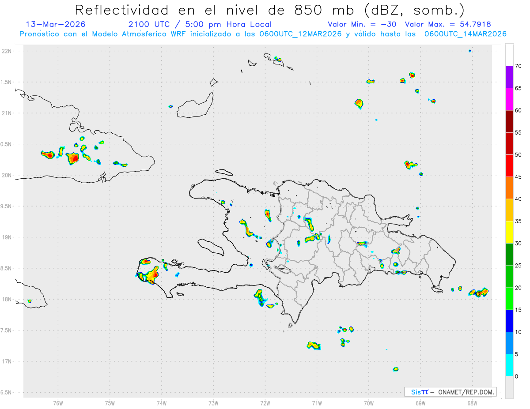Click the dark blue 10–15 dBZ swatch
Viewport: 530px width, 409px height.
pos(509,321)
